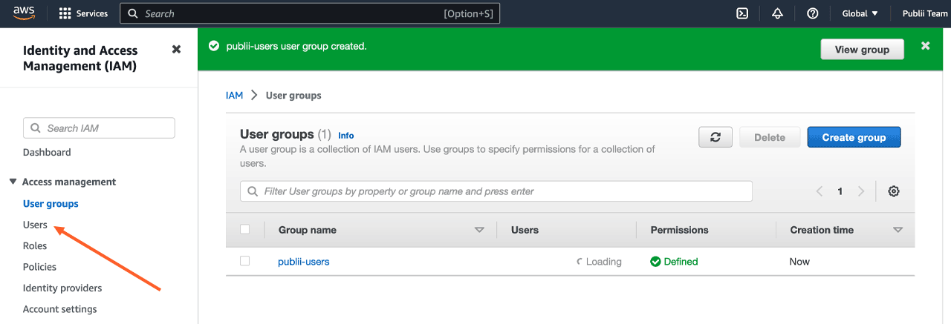Dismiss the green success banner

click(x=925, y=46)
